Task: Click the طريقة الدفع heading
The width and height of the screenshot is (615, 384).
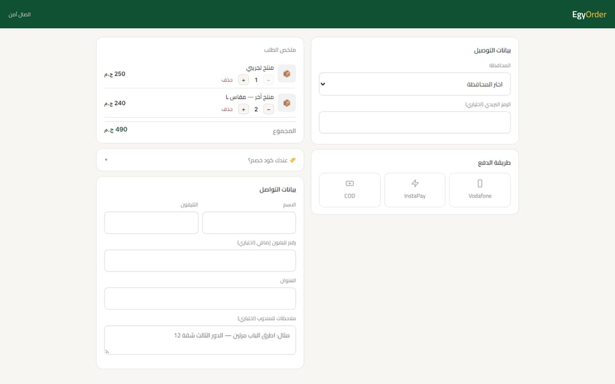Action: pos(494,163)
